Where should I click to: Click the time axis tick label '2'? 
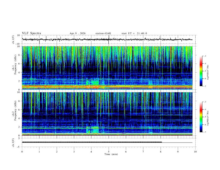57,152
